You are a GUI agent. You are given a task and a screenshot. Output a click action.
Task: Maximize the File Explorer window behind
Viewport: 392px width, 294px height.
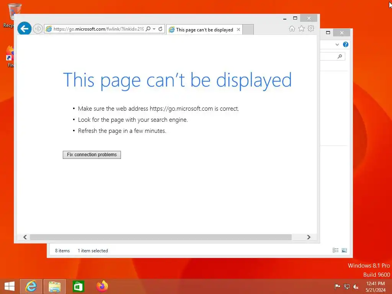tap(328, 33)
